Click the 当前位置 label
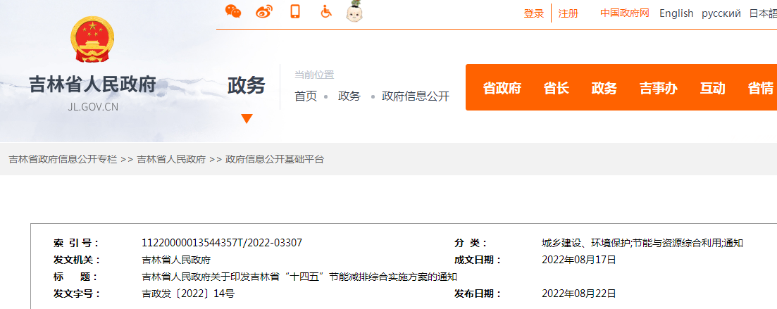 click(314, 75)
